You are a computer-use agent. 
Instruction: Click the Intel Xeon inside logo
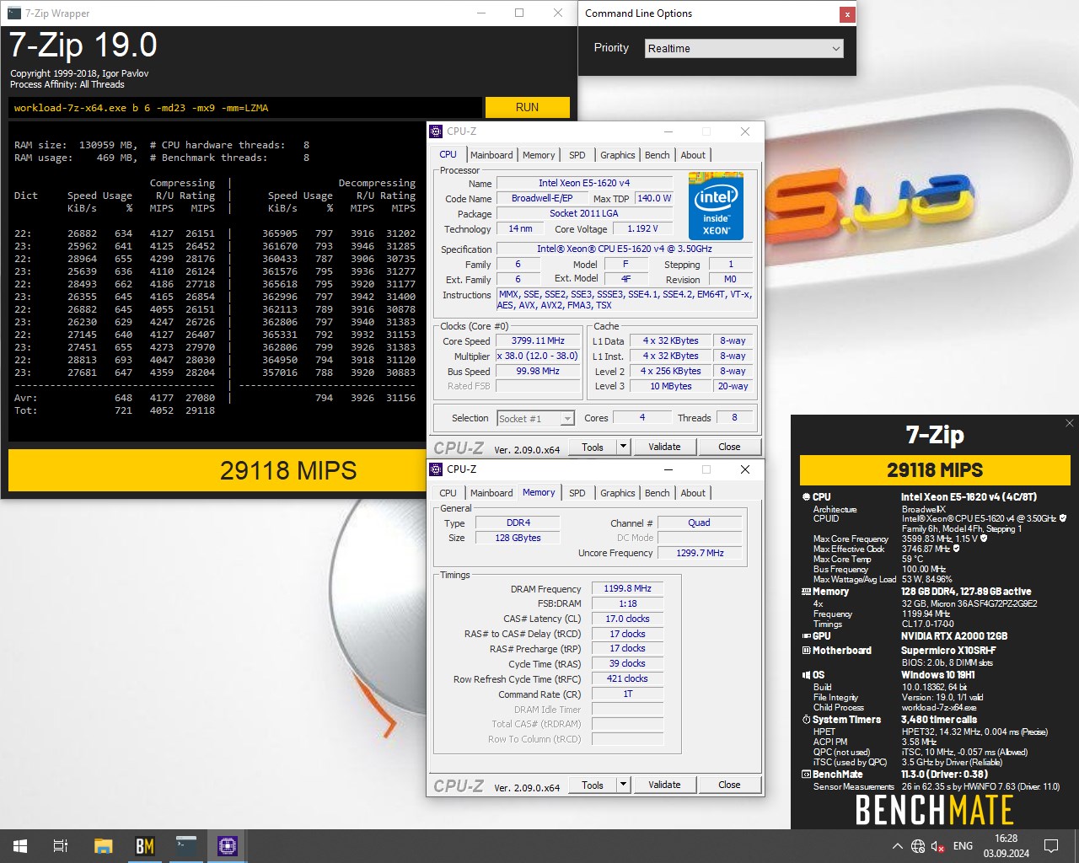click(716, 207)
